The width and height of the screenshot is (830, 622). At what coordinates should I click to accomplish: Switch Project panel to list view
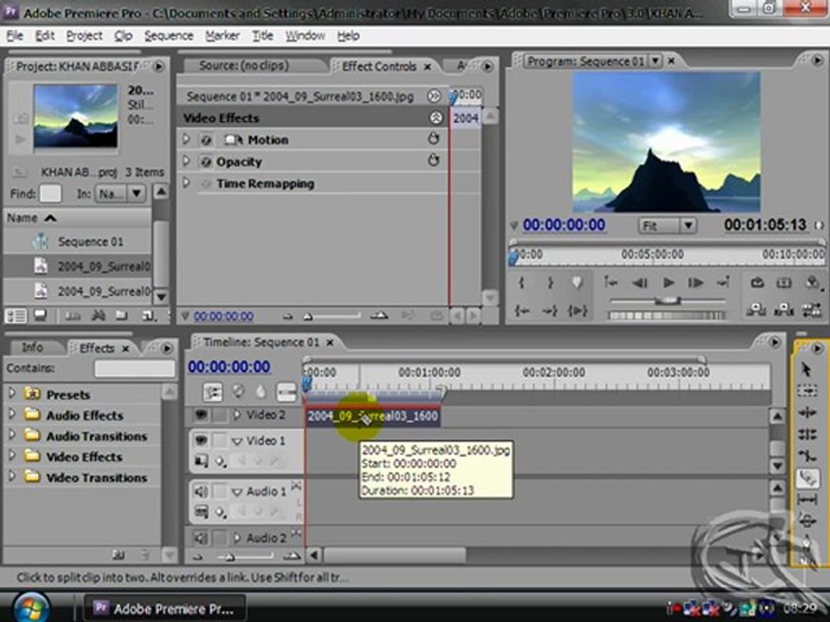pos(16,316)
